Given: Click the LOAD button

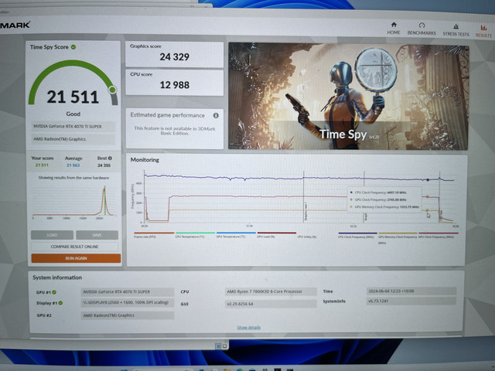Looking at the screenshot, I should click(52, 235).
